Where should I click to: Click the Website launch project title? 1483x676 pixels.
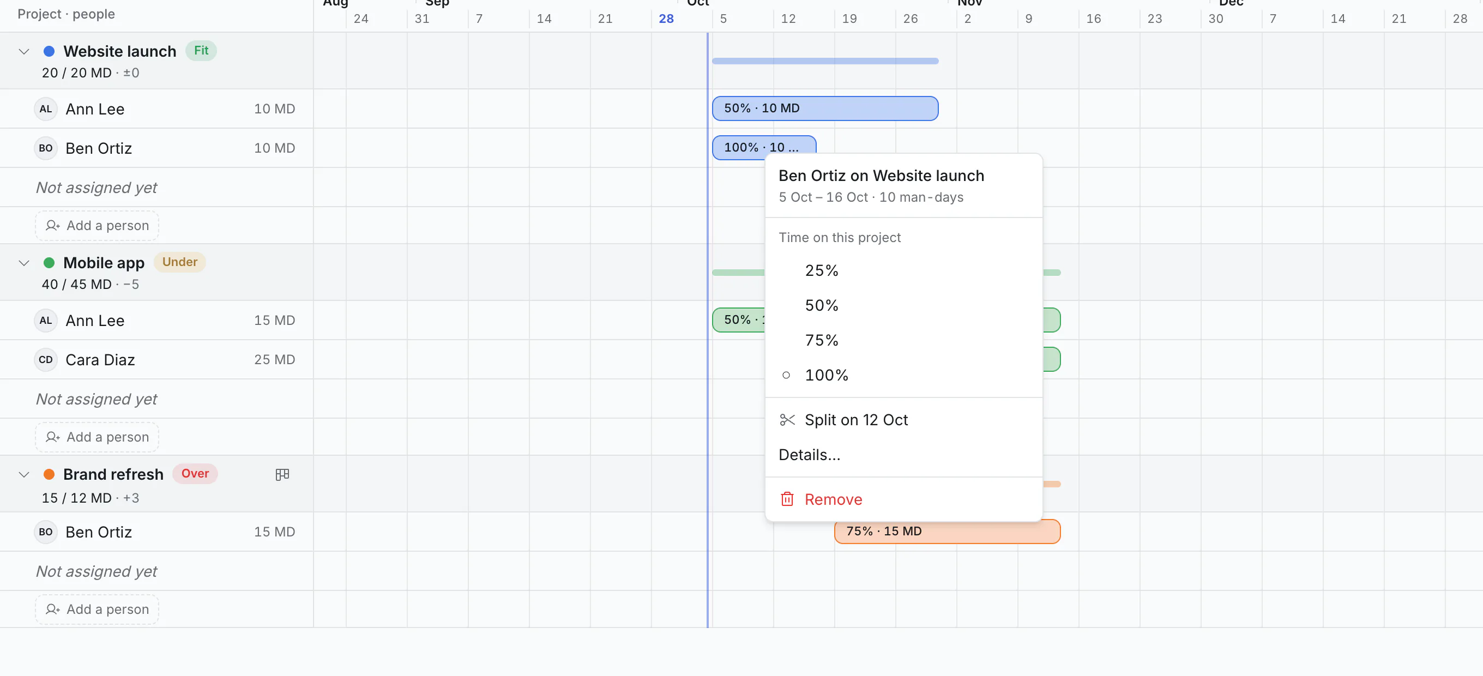[120, 51]
